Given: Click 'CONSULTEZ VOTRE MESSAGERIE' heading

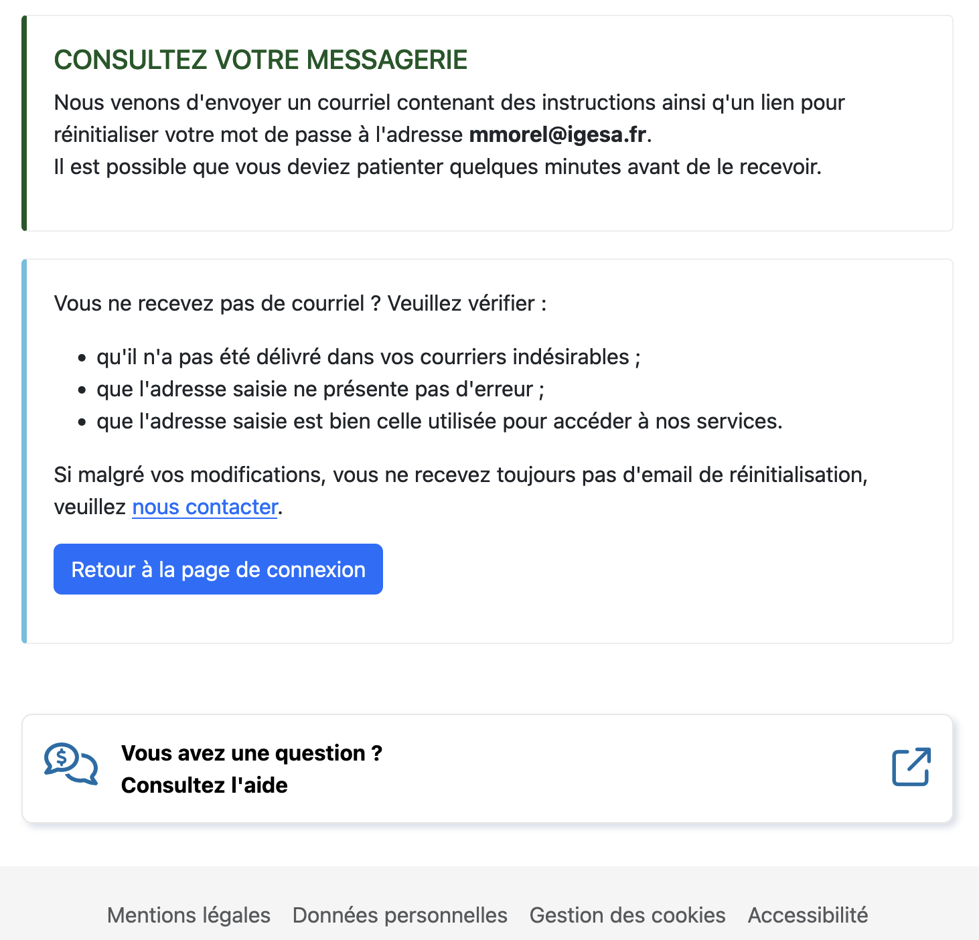Looking at the screenshot, I should [260, 60].
